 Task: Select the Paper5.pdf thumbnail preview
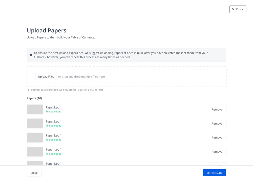click(x=35, y=163)
